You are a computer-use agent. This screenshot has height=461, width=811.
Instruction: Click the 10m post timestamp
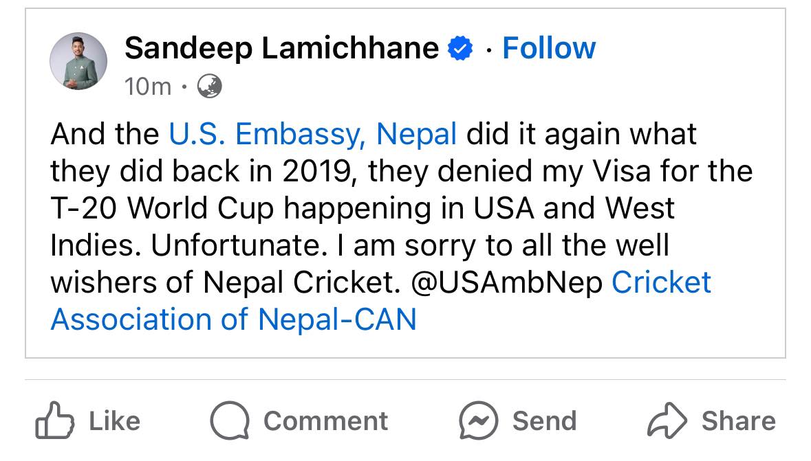coord(148,87)
